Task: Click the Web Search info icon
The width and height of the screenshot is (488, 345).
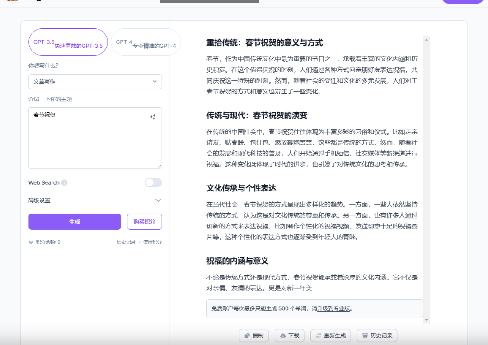Action: pyautogui.click(x=64, y=182)
